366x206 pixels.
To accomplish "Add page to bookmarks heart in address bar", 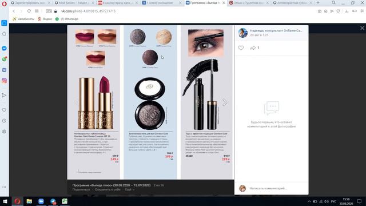I will 338,11.
